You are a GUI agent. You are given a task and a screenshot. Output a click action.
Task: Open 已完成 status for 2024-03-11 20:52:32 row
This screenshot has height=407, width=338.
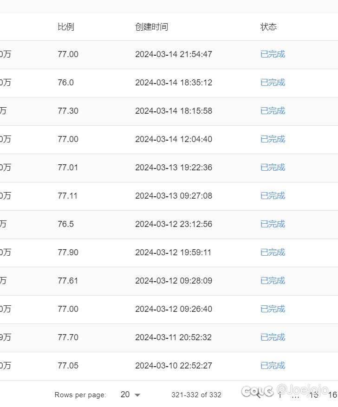(x=273, y=337)
